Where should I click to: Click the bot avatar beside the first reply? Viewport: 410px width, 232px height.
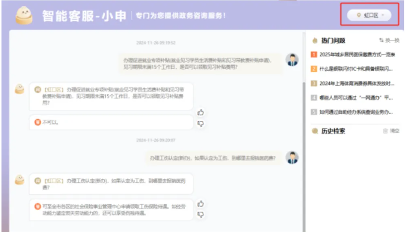(x=20, y=89)
